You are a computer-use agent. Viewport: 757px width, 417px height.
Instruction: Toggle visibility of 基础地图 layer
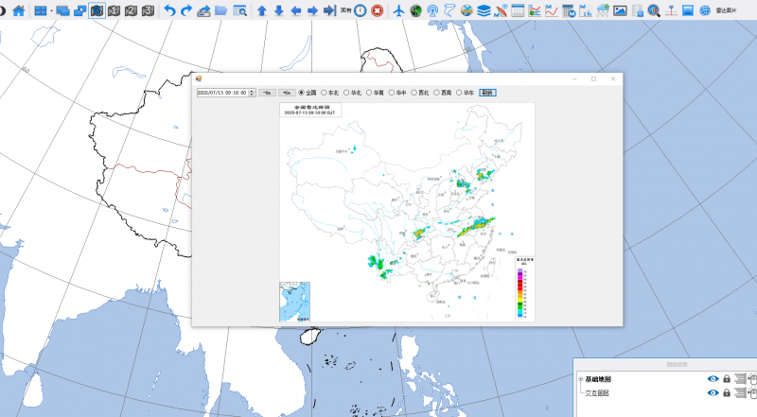(713, 379)
